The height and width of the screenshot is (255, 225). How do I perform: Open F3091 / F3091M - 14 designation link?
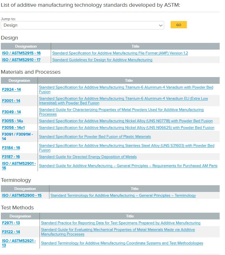17,136
